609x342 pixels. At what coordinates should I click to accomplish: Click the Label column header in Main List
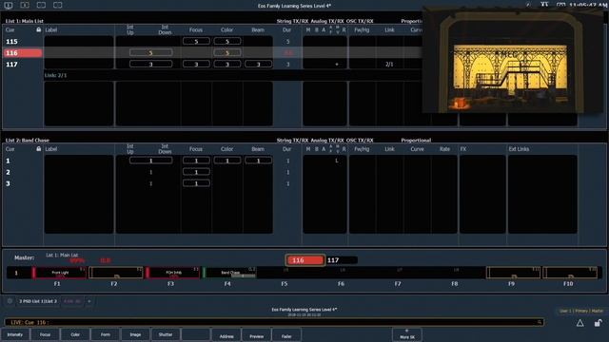(x=51, y=29)
